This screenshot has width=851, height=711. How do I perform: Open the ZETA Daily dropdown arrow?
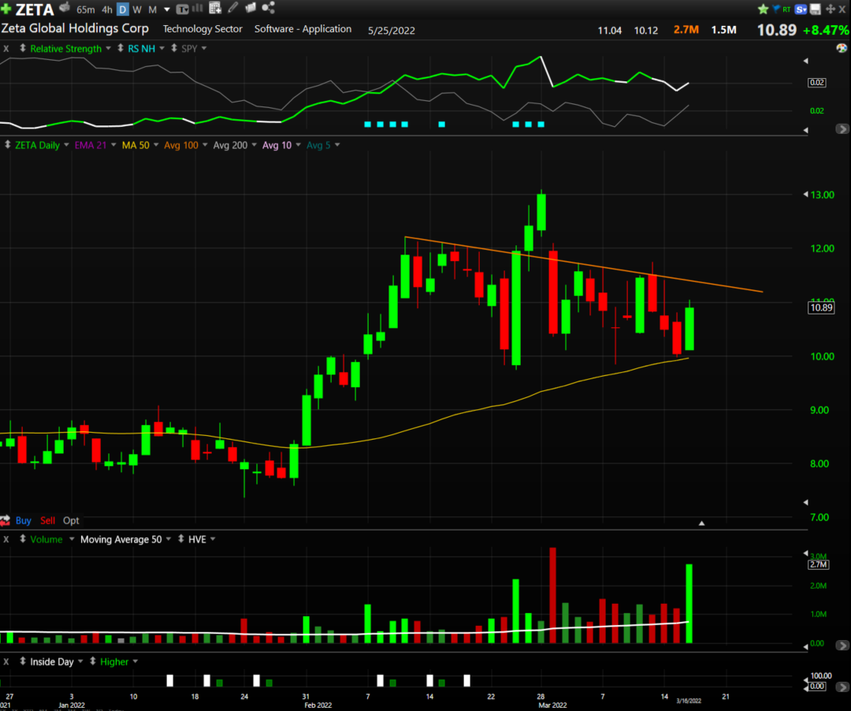(x=66, y=145)
